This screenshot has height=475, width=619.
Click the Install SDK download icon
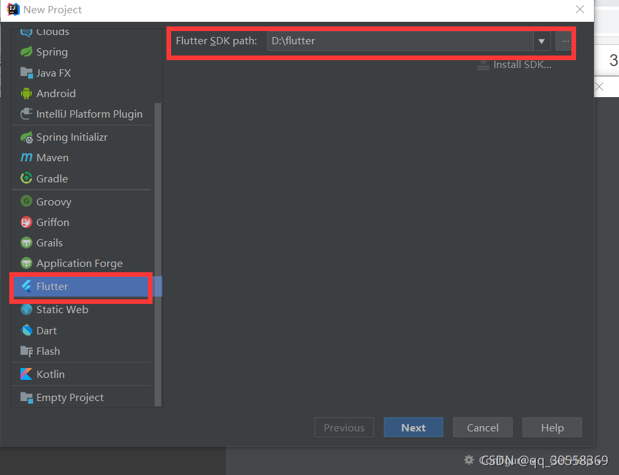[483, 65]
